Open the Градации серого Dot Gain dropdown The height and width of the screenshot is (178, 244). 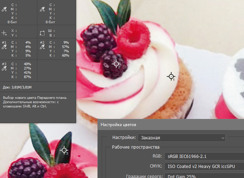point(204,176)
